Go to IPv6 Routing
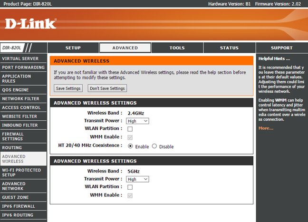 click(x=23, y=215)
